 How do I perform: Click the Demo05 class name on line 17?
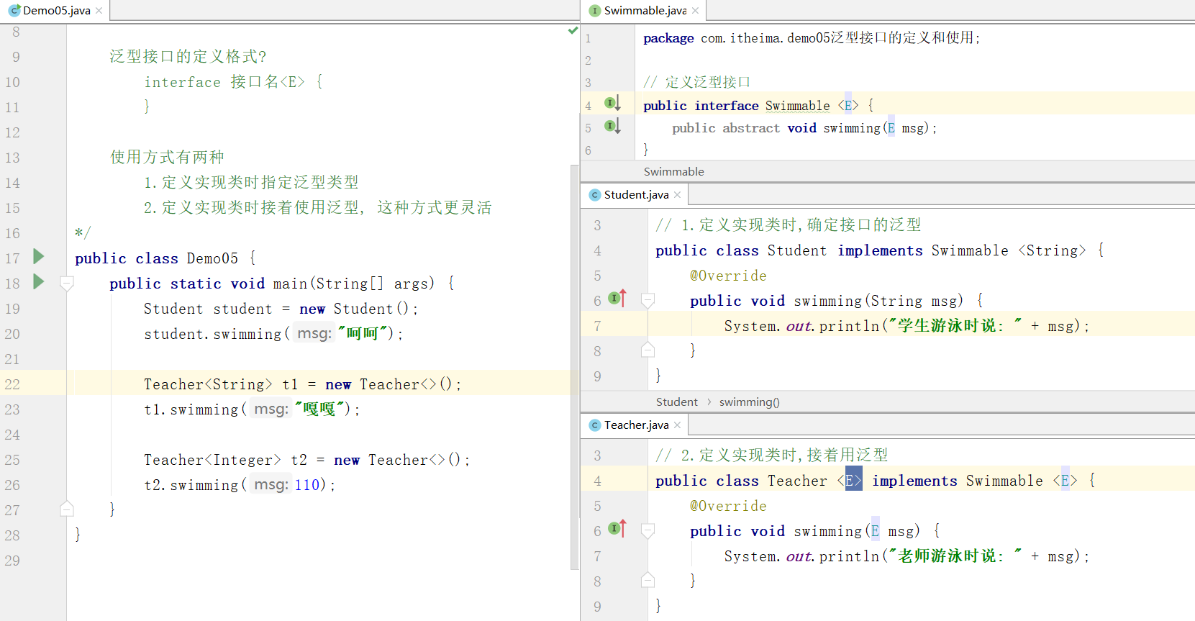212,258
